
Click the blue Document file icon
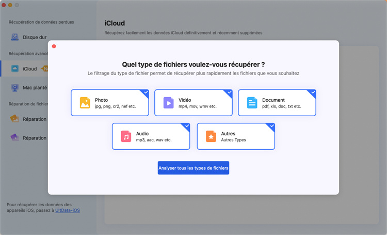coord(252,103)
